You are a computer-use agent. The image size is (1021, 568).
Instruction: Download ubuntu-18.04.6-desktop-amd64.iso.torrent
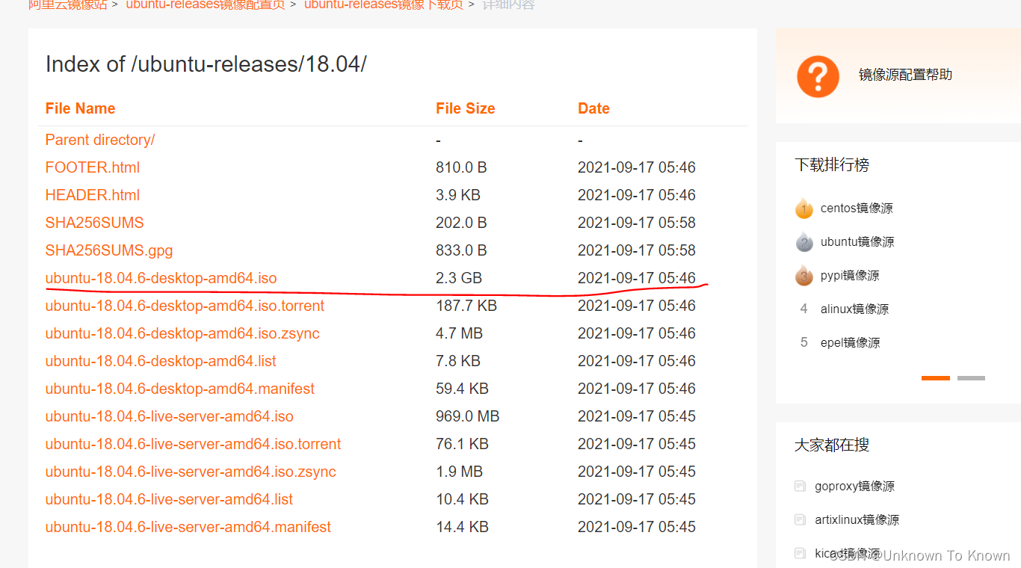point(185,306)
